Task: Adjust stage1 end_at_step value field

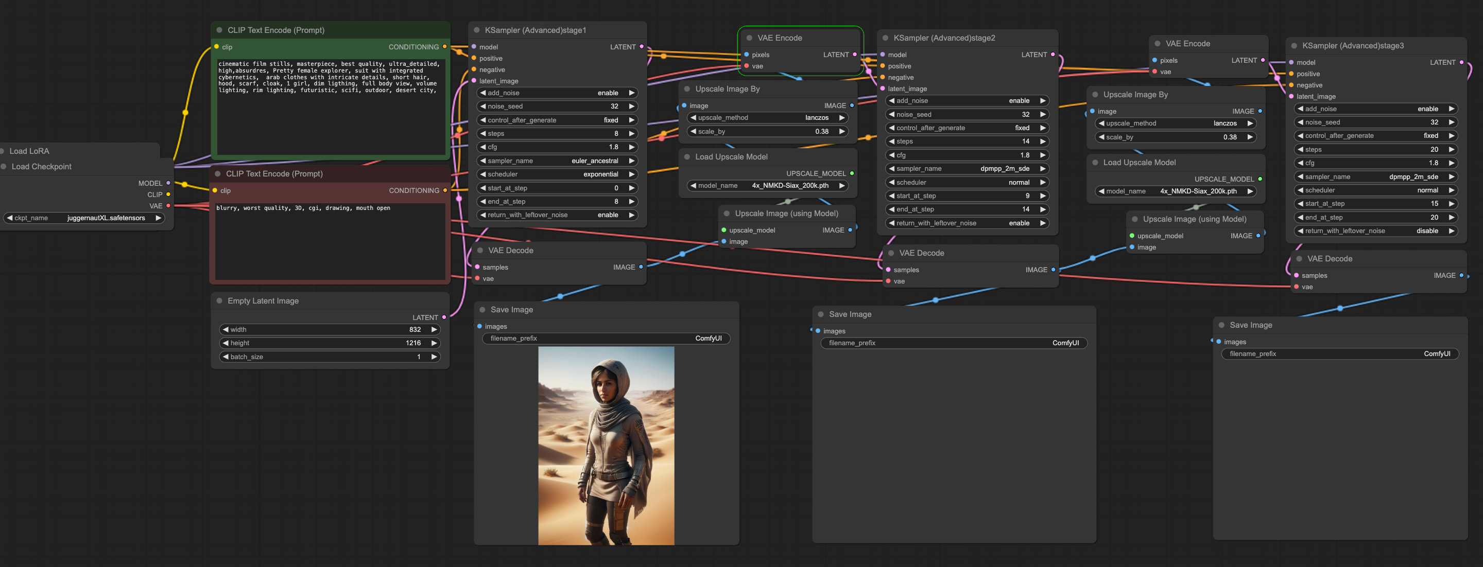Action: coord(557,201)
